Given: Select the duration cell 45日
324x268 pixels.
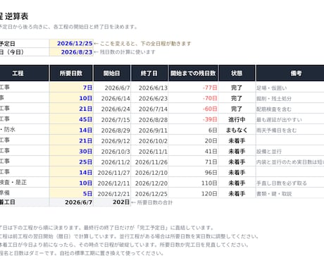Looking at the screenshot, I should [x=71, y=119].
